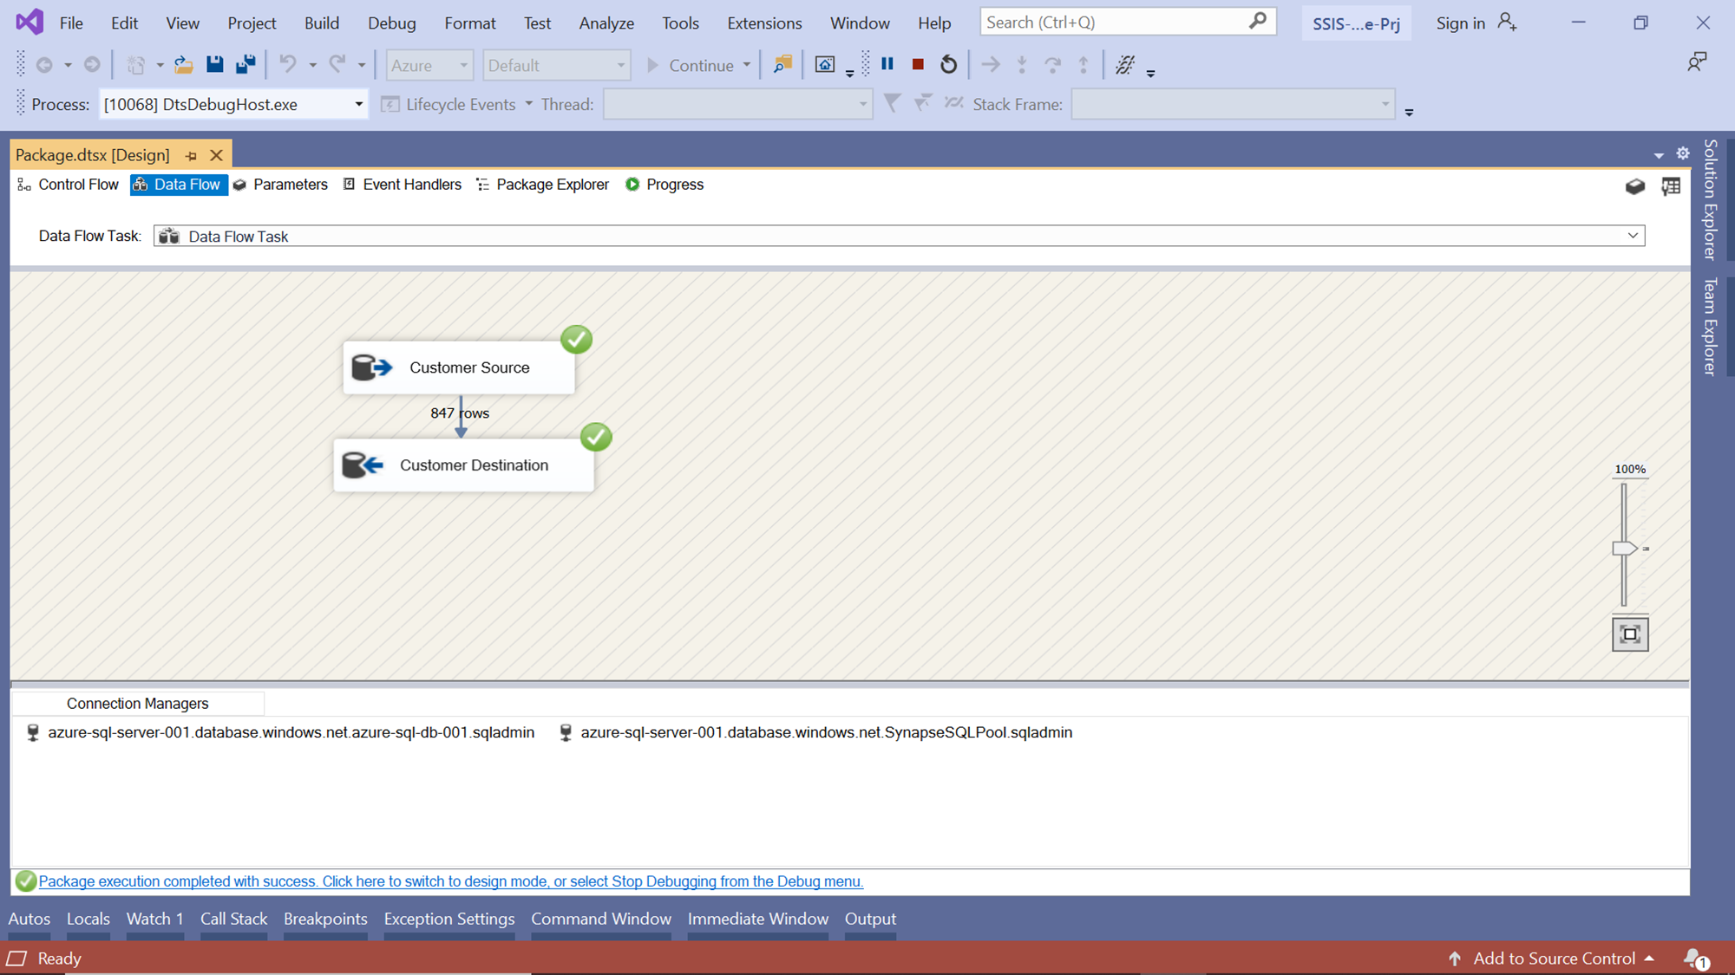Toggle pin on Package.dtsx tab
This screenshot has height=975, width=1735.
192,156
